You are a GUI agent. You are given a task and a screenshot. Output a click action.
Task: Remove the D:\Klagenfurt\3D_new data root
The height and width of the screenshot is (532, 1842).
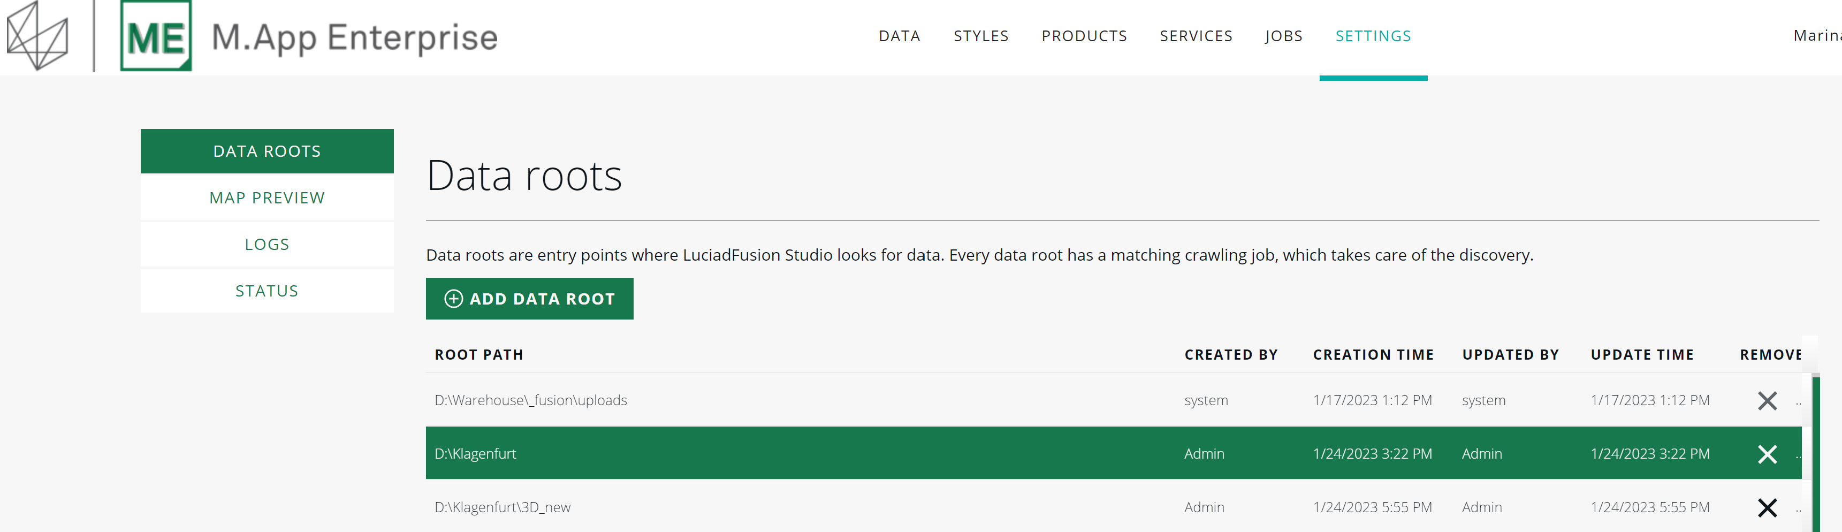[1766, 508]
